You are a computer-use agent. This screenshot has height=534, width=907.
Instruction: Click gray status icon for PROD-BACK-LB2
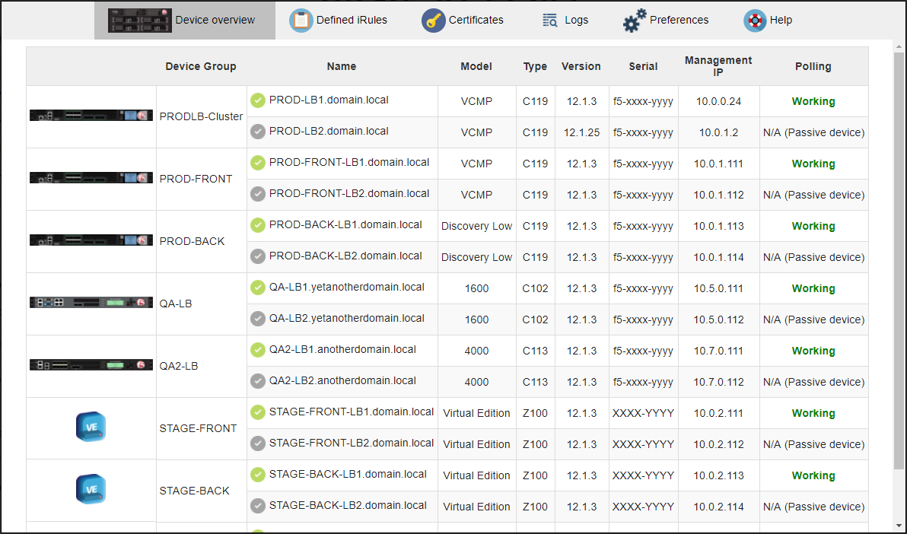point(258,257)
